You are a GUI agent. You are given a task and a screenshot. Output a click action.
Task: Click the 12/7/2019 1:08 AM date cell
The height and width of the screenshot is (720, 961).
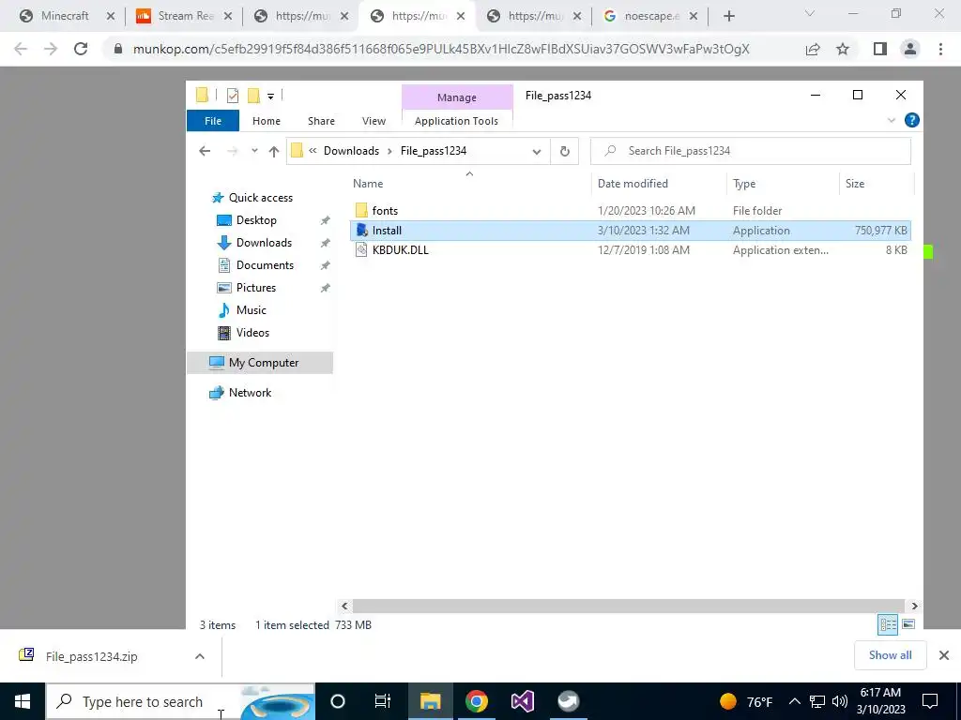click(x=644, y=249)
